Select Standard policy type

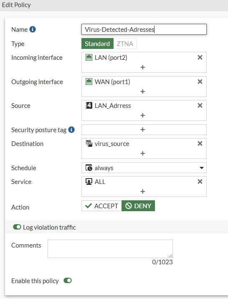click(97, 43)
